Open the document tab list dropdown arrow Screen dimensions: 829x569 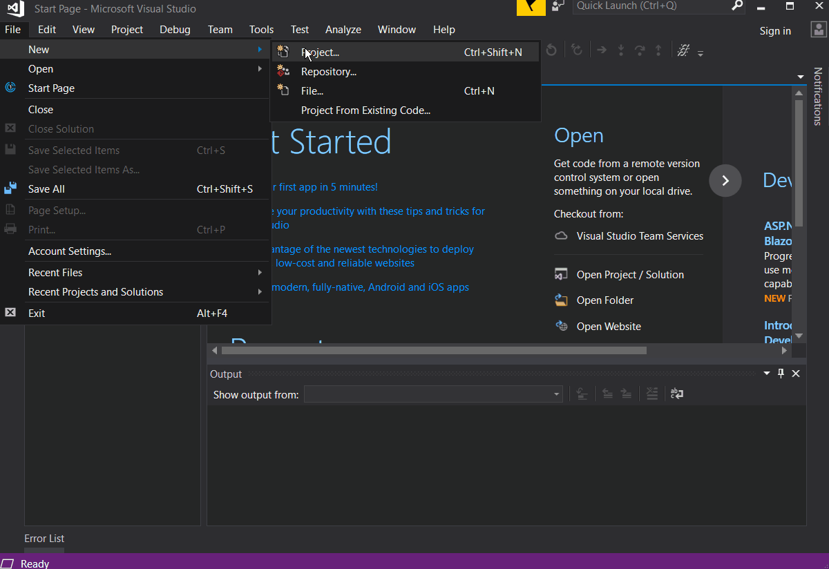point(801,77)
